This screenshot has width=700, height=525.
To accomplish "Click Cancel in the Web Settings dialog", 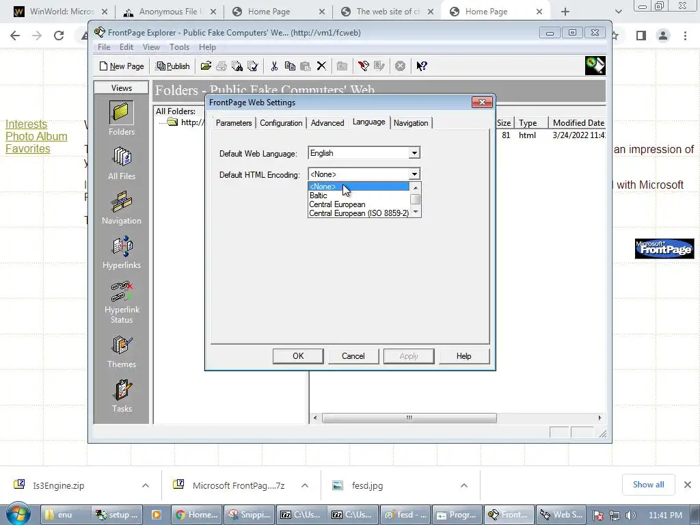I will [x=353, y=356].
